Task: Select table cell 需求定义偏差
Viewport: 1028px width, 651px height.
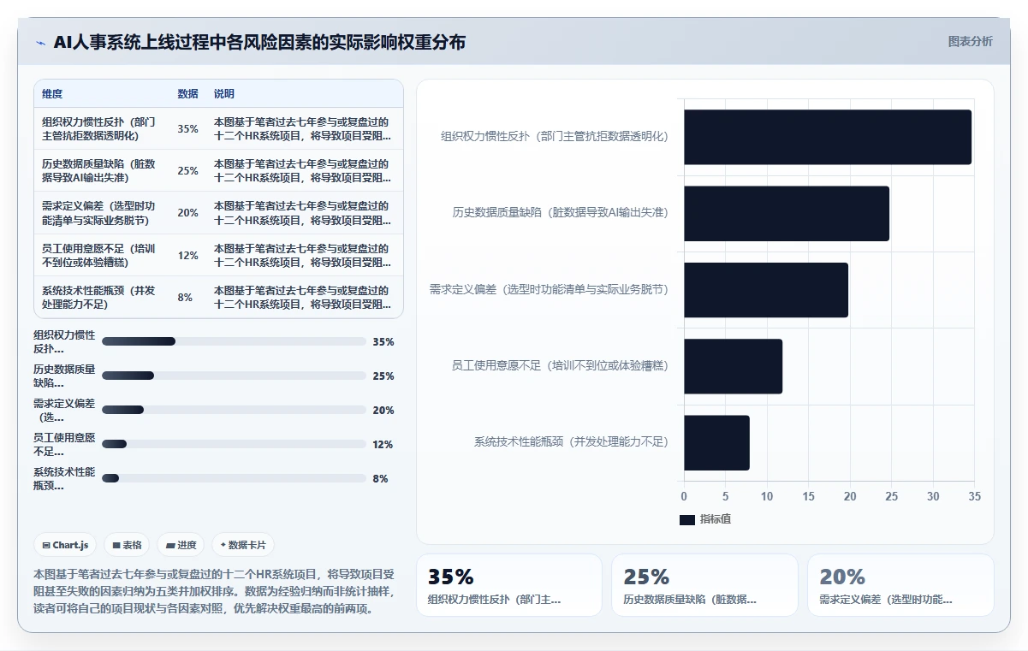Action: click(102, 213)
